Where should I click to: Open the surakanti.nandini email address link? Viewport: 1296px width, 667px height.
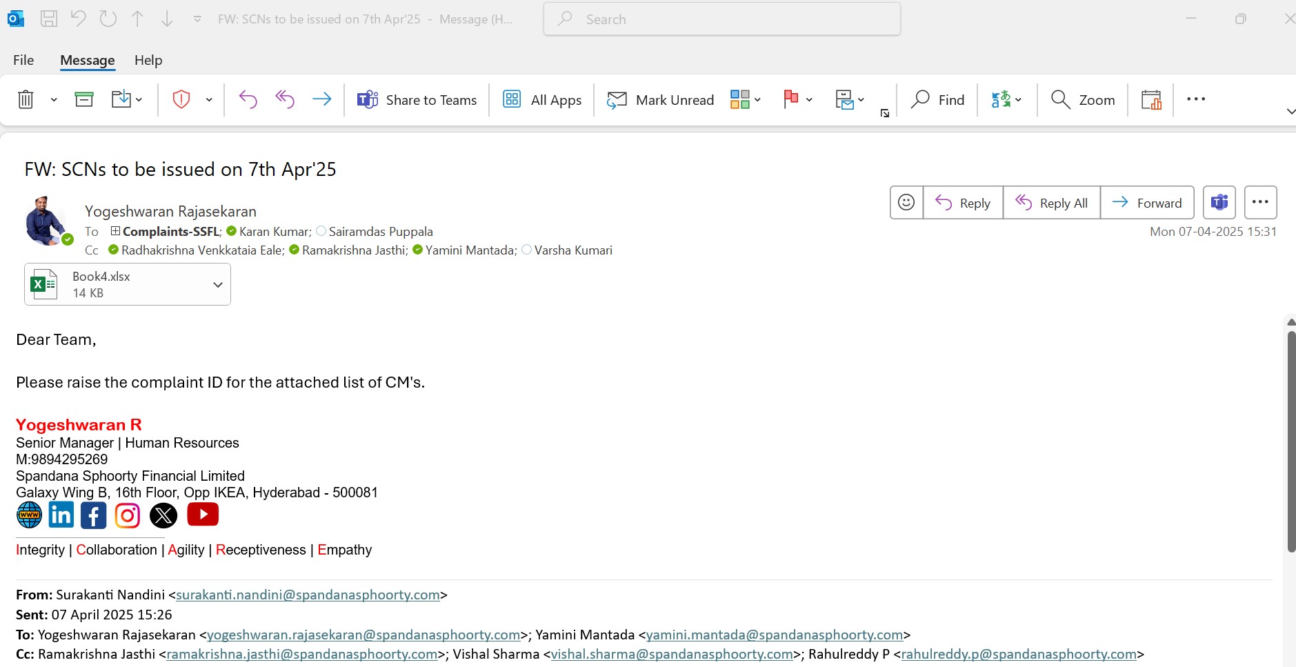[x=308, y=595]
